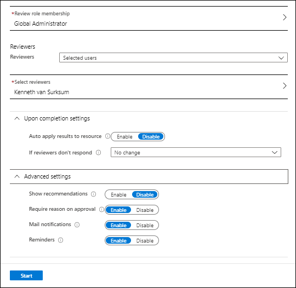Open the No change dropdown
296x288 pixels.
196,152
